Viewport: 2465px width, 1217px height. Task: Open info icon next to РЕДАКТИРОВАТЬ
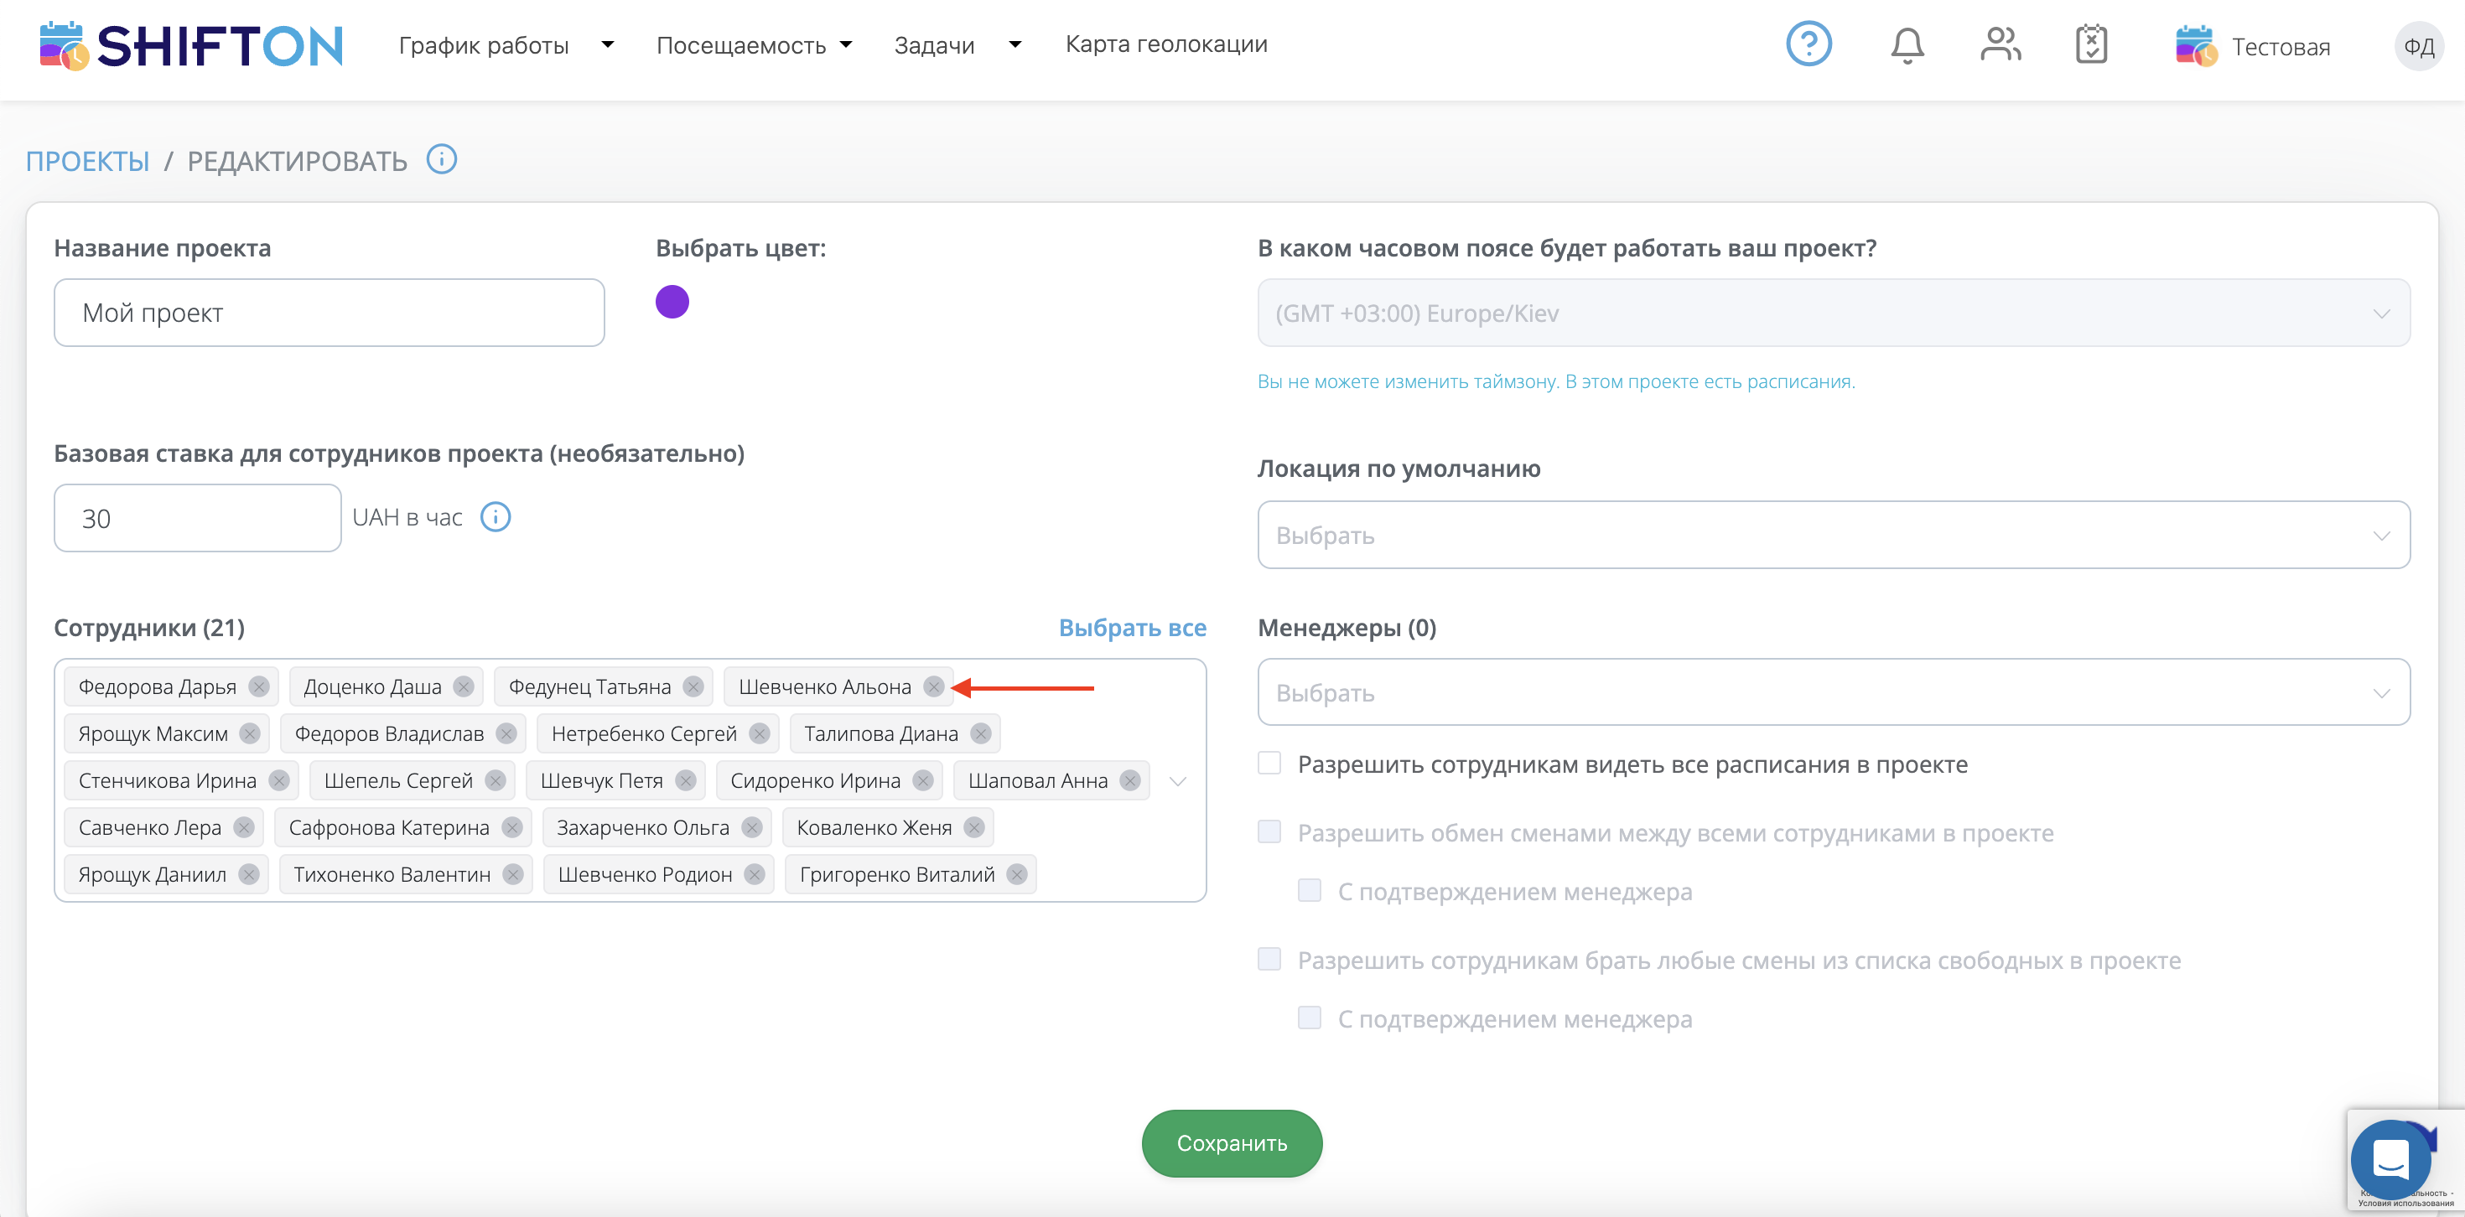441,158
